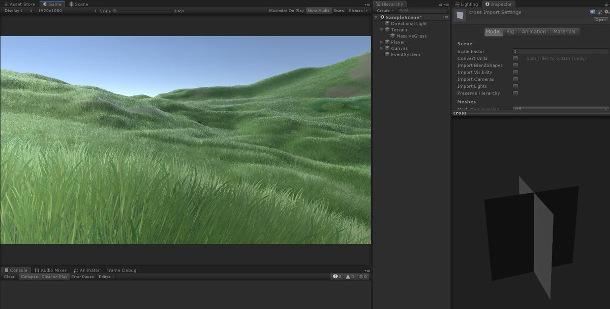Click the Console Clear button

pos(9,277)
